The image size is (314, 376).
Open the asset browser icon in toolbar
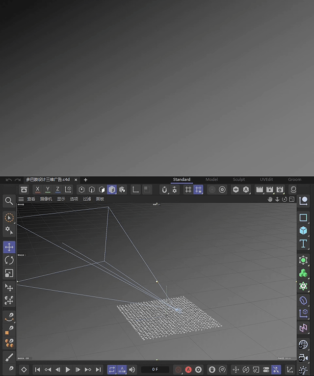(x=24, y=189)
